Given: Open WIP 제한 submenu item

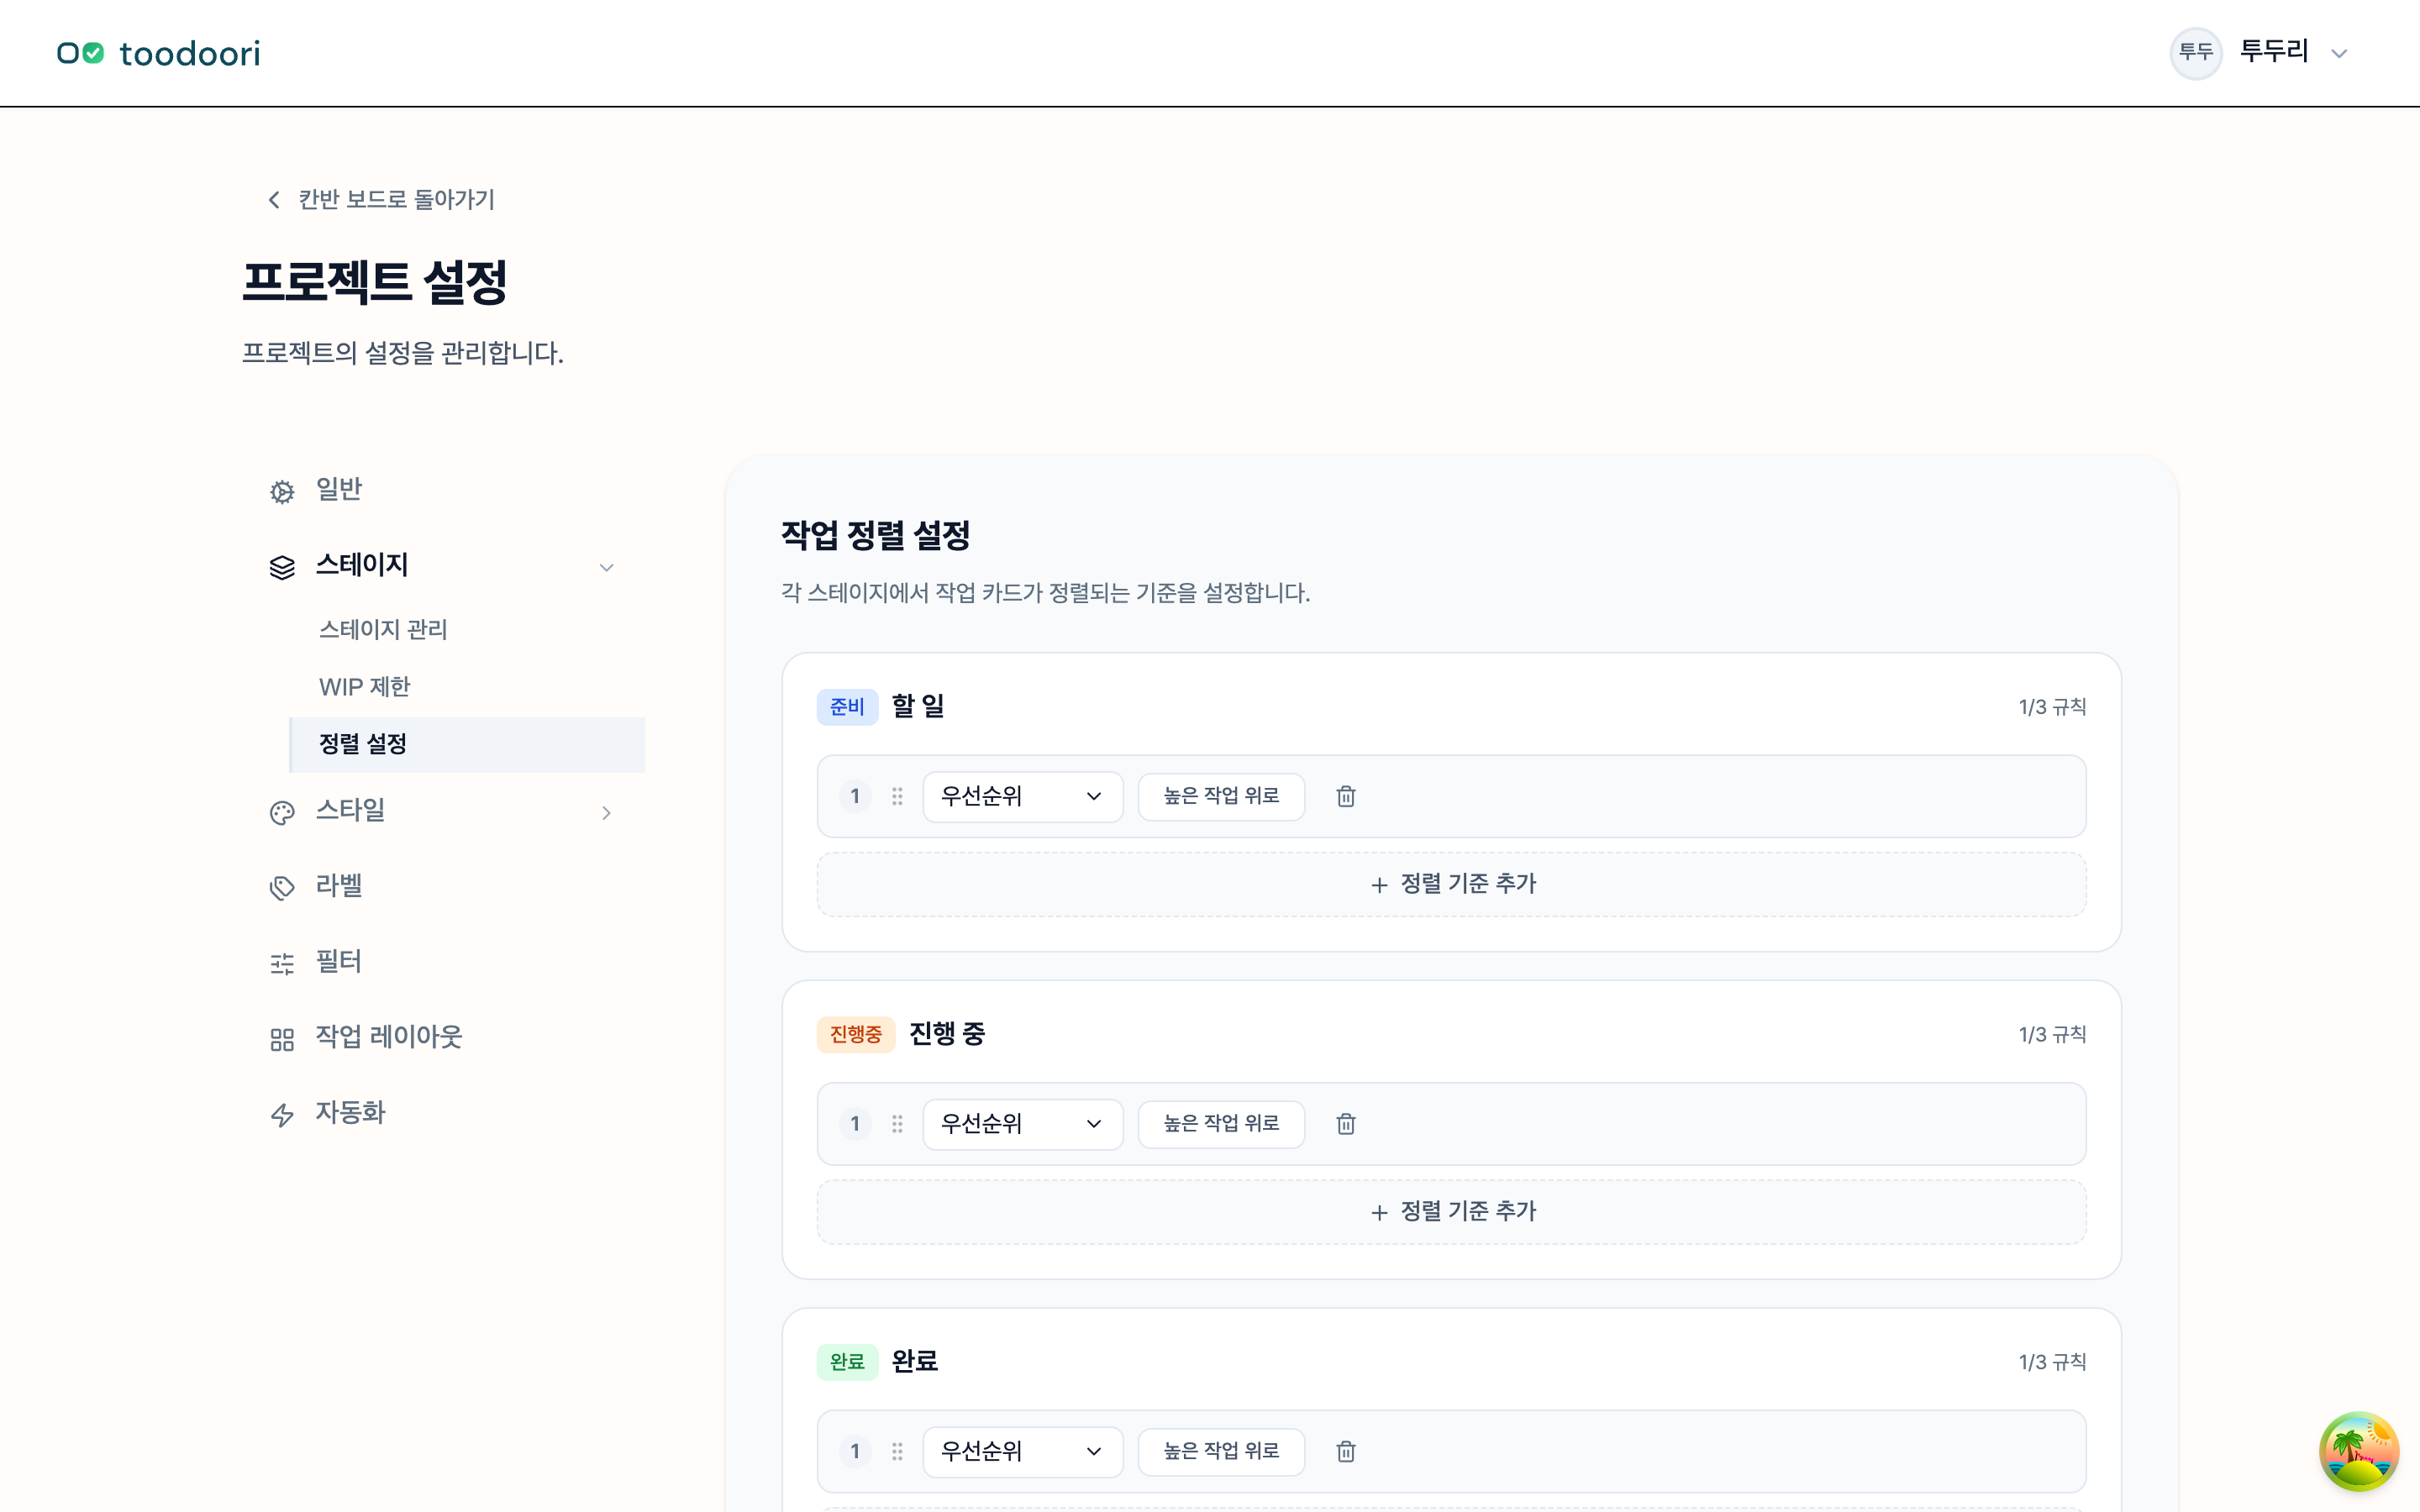Looking at the screenshot, I should (x=467, y=687).
